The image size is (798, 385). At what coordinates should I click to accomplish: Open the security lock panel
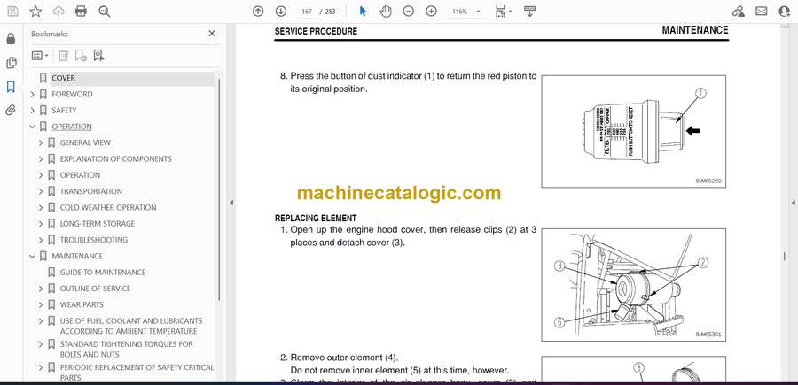coord(11,39)
